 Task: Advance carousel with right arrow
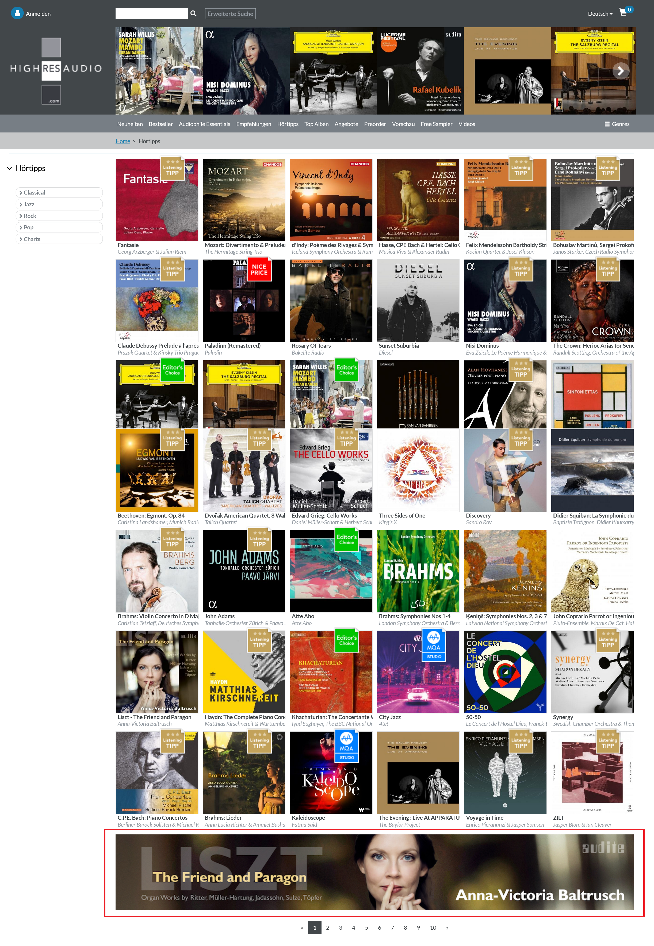(621, 71)
